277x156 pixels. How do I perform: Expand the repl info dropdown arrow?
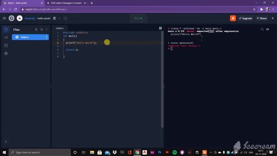coord(60,18)
